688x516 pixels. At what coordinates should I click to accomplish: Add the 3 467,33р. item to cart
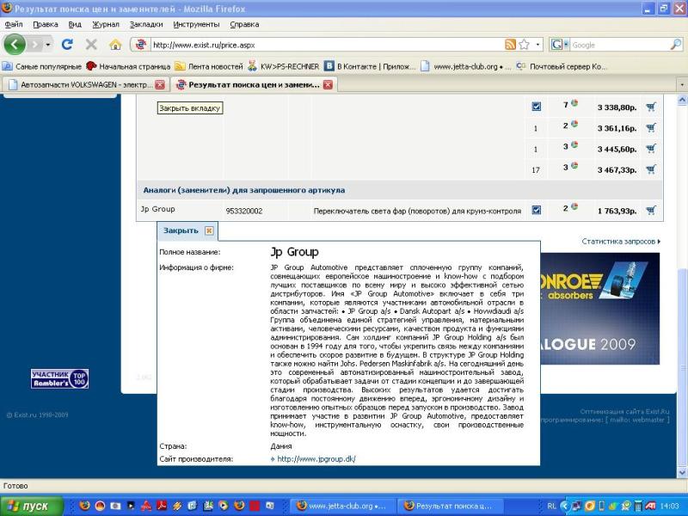point(651,169)
